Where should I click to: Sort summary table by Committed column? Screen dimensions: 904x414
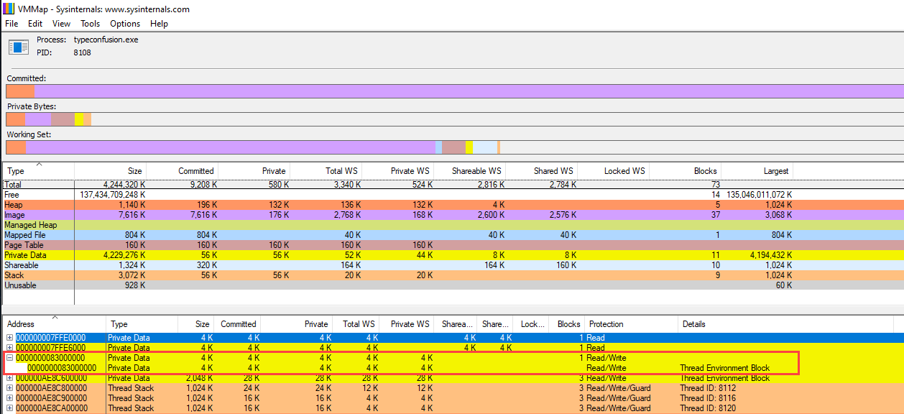[x=182, y=171]
